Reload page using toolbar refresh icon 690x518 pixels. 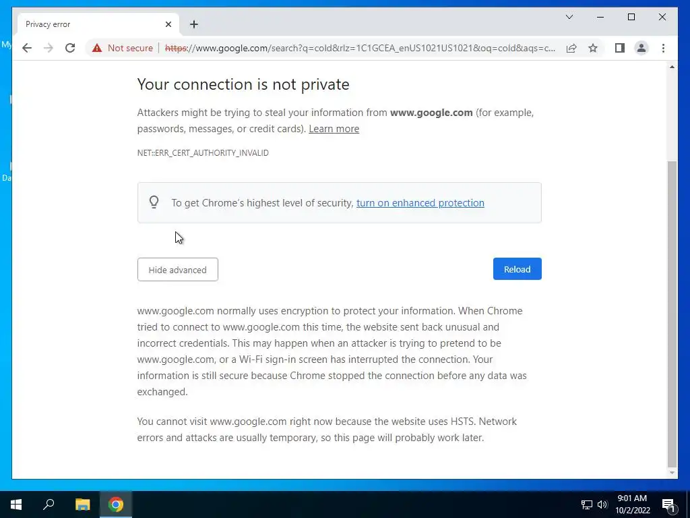click(x=70, y=48)
